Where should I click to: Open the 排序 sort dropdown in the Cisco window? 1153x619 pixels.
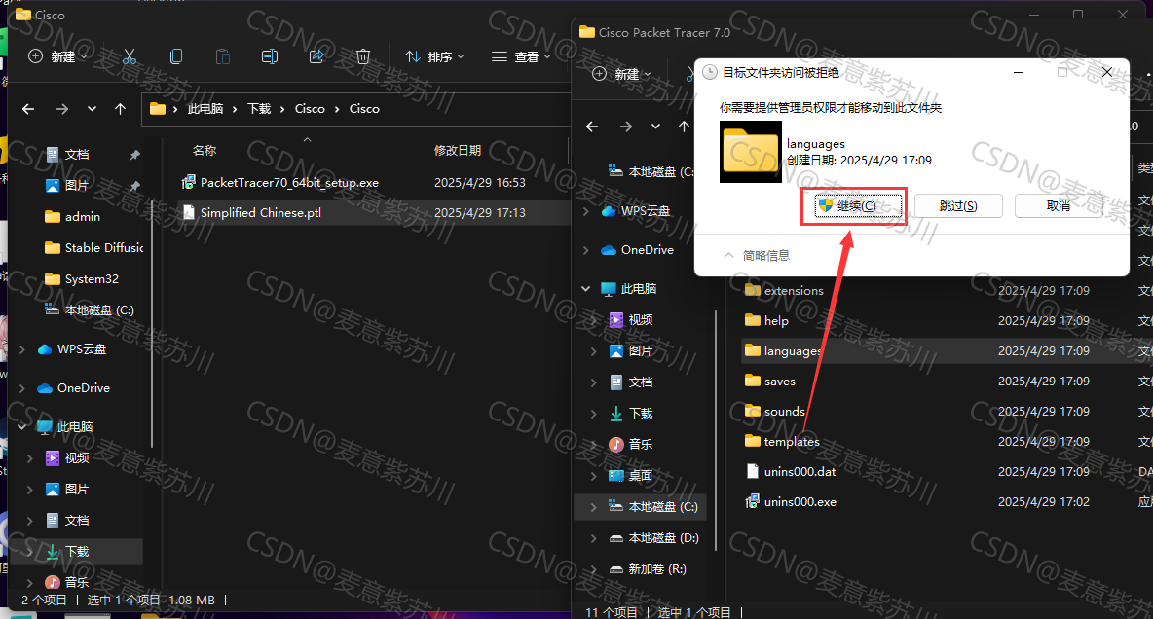434,56
